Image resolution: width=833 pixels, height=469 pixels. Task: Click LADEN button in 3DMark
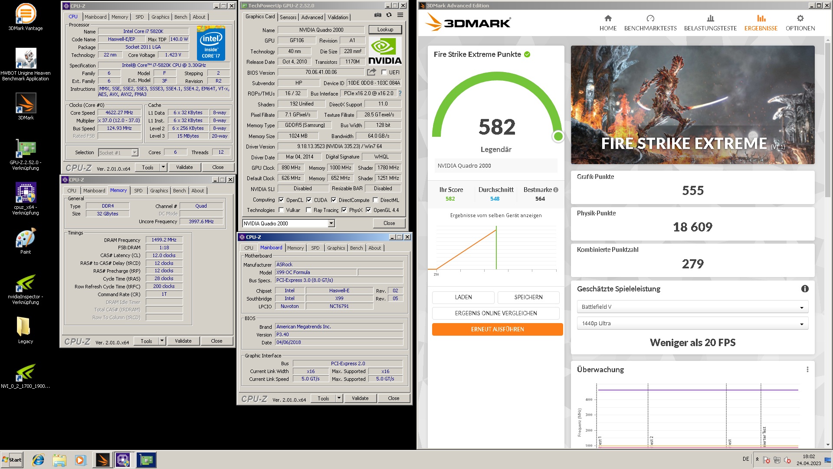463,297
